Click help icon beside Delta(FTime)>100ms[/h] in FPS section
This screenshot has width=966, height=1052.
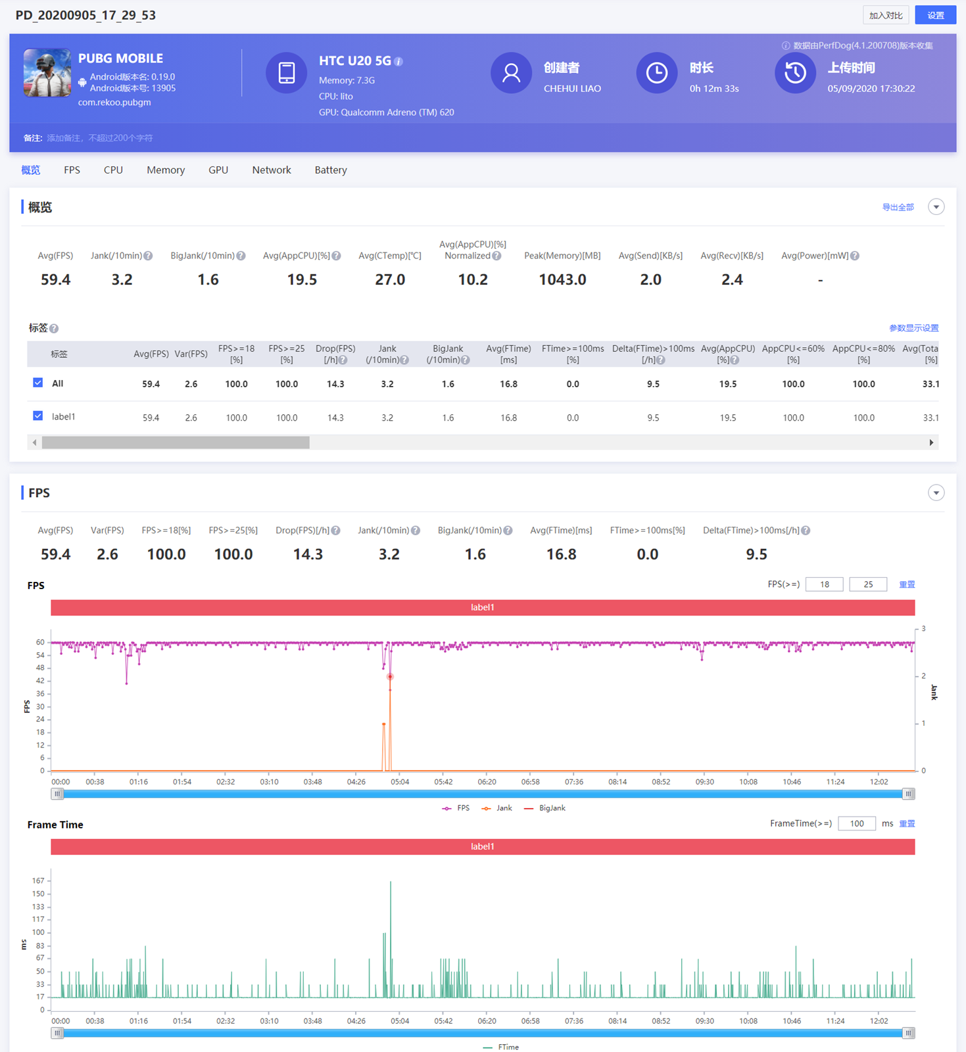click(806, 531)
